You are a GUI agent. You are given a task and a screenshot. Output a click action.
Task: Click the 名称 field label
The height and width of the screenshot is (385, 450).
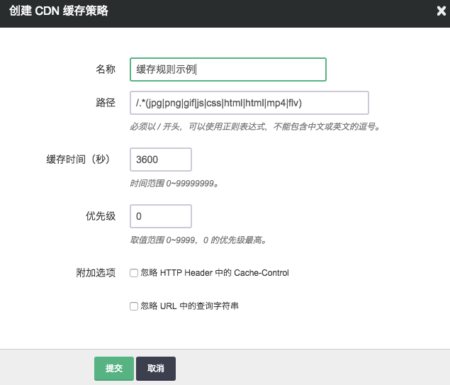106,69
